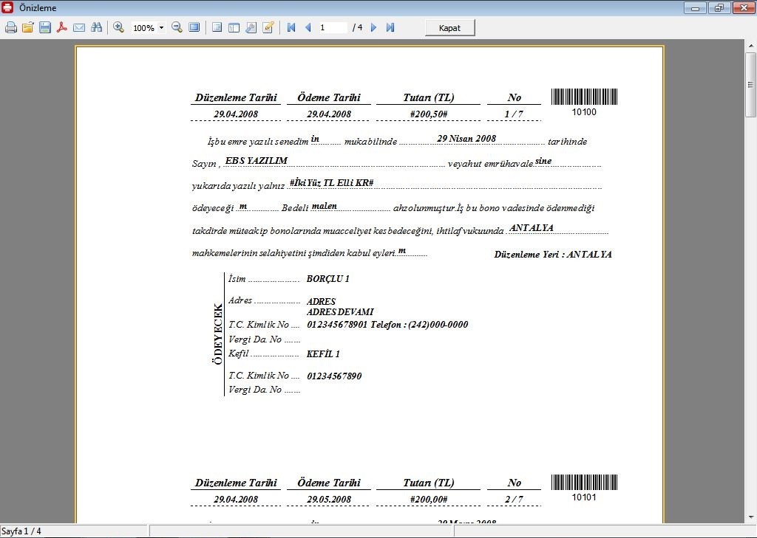Click the Print icon in the toolbar

pos(10,27)
